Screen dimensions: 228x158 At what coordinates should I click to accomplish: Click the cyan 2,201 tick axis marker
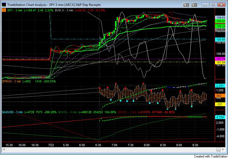(x=220, y=86)
